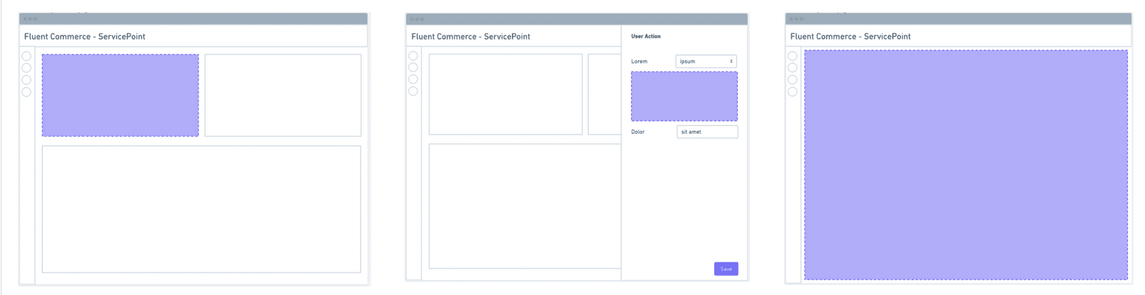Image resolution: width=1145 pixels, height=295 pixels.
Task: Click the top sidebar circle in right mockup
Action: point(793,56)
